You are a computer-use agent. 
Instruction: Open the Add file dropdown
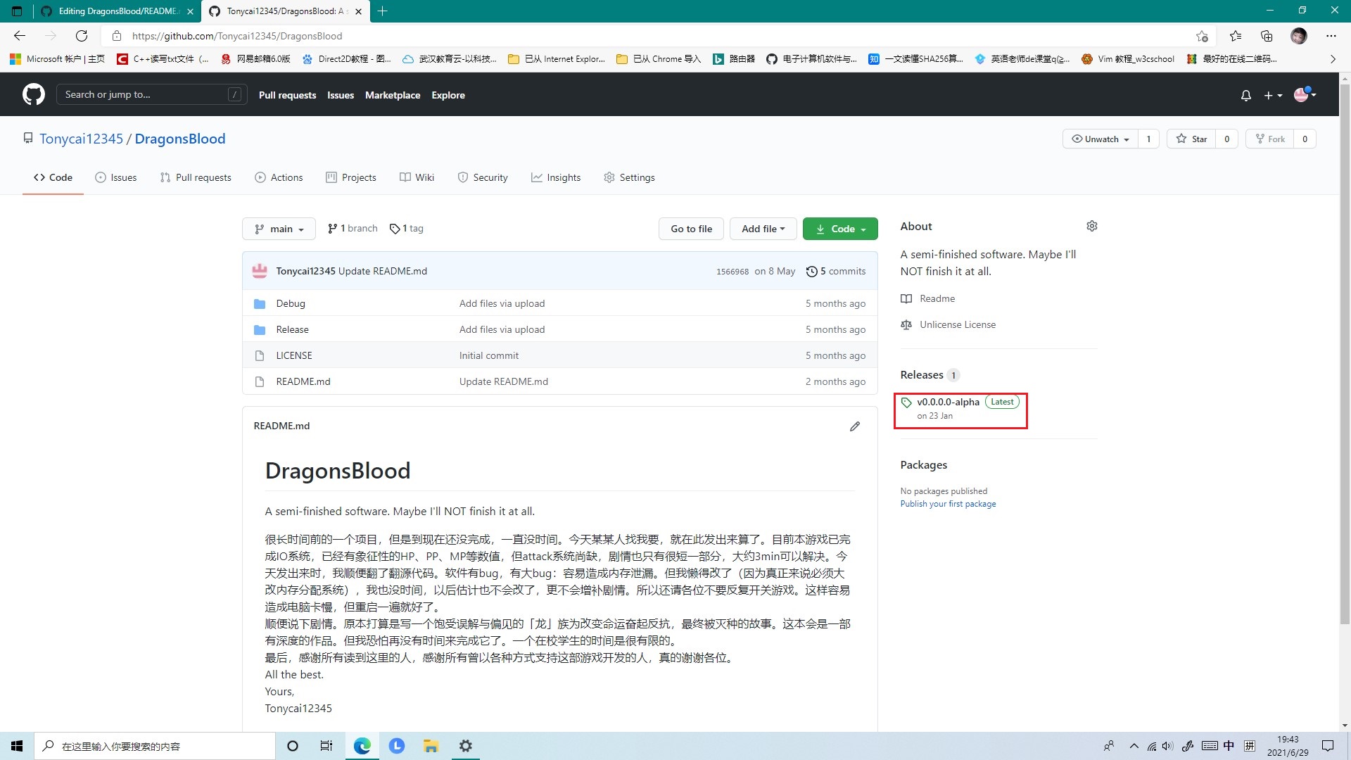(x=763, y=229)
